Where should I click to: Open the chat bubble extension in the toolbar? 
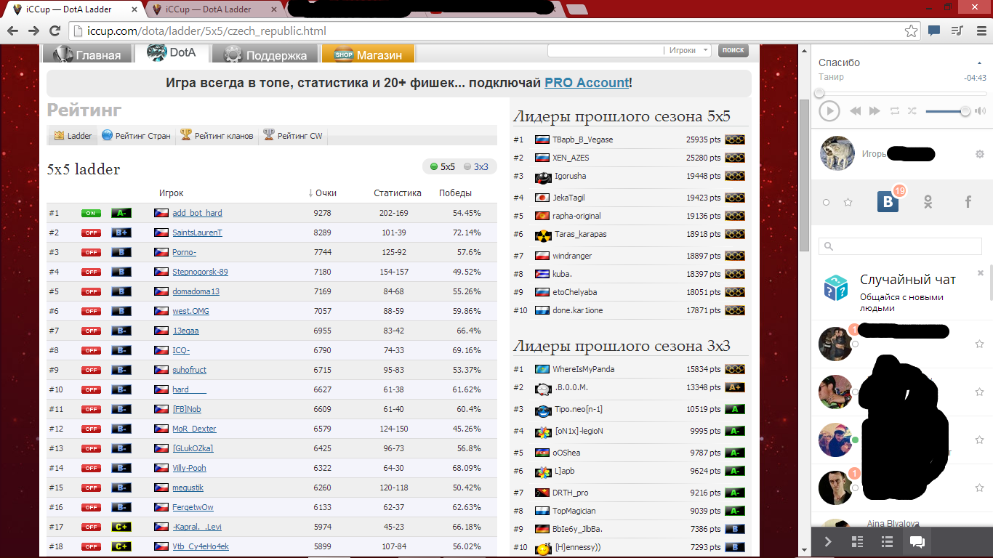[934, 31]
